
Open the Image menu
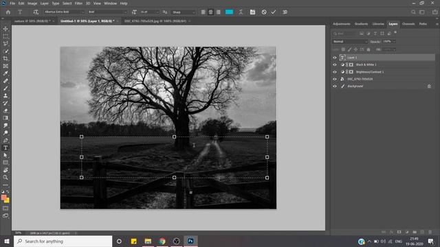32,3
